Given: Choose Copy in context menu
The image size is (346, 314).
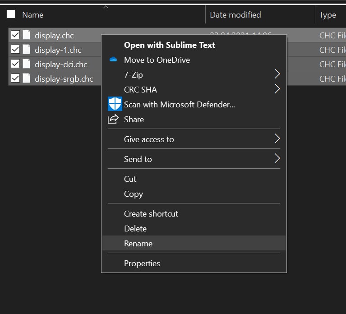Looking at the screenshot, I should pos(194,194).
